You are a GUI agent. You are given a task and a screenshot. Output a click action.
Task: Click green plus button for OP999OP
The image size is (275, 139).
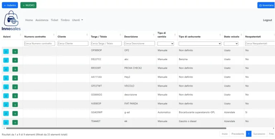pyautogui.click(x=15, y=52)
